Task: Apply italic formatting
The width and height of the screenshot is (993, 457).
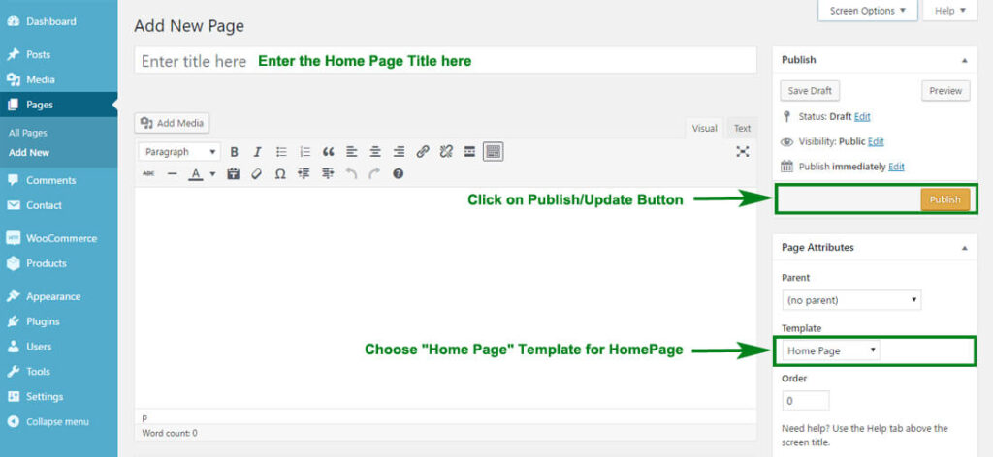Action: click(x=257, y=152)
